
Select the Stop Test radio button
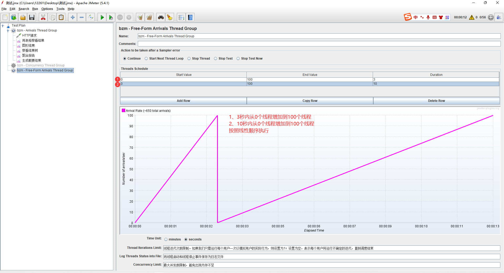(x=216, y=59)
